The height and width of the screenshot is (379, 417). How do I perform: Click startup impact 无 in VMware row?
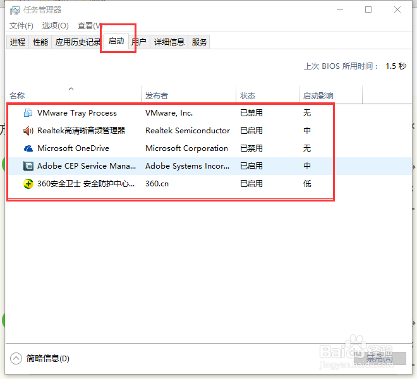(x=307, y=113)
